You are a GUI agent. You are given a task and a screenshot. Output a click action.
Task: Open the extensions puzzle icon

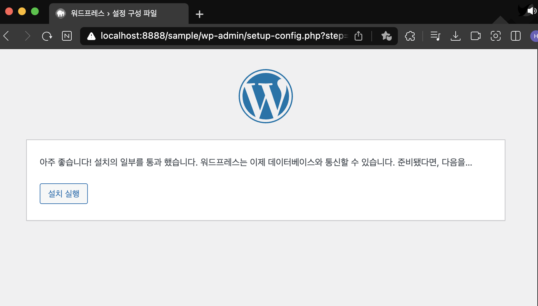pos(410,36)
